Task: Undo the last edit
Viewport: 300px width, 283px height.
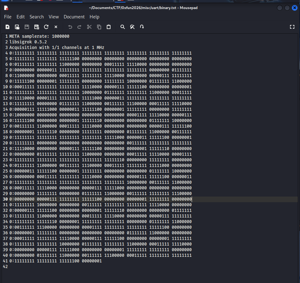Action: tap(70, 27)
